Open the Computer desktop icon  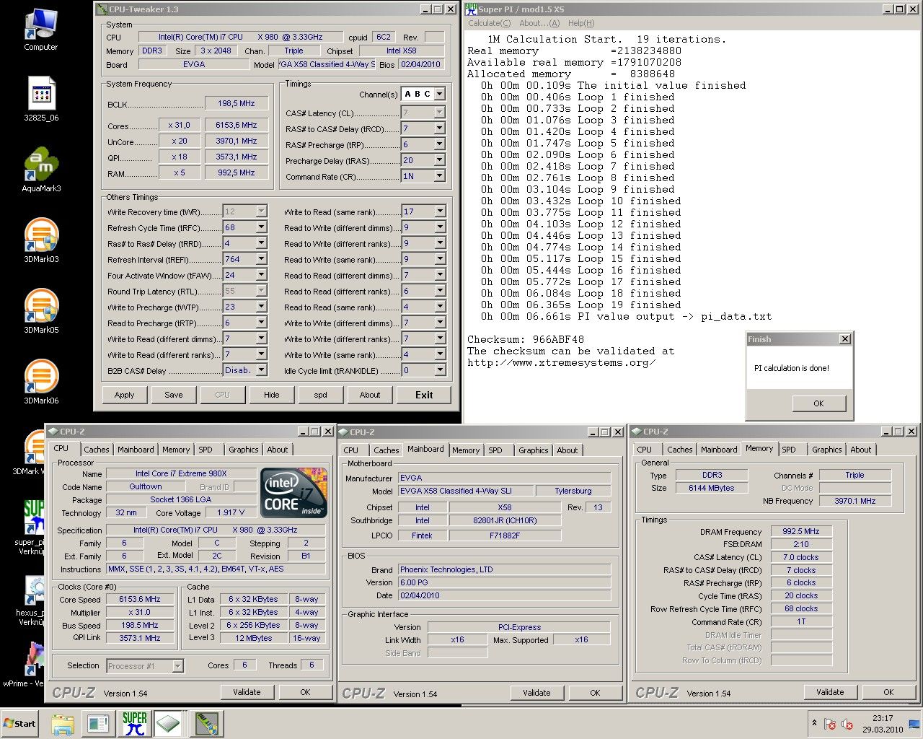click(40, 29)
